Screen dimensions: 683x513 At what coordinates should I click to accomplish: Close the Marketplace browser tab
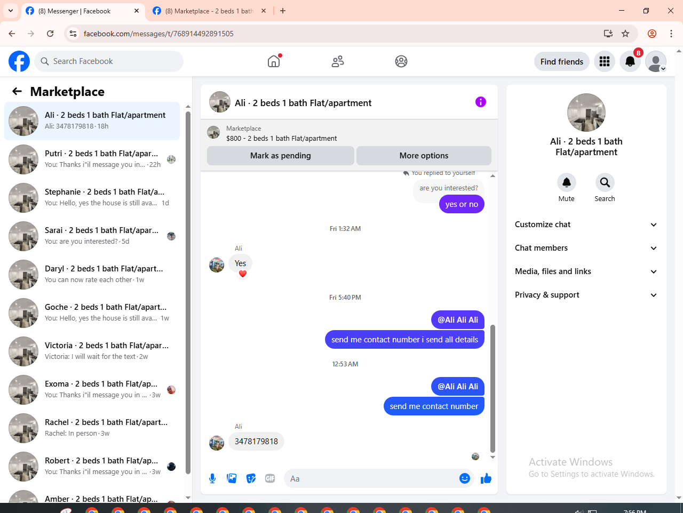pyautogui.click(x=264, y=11)
